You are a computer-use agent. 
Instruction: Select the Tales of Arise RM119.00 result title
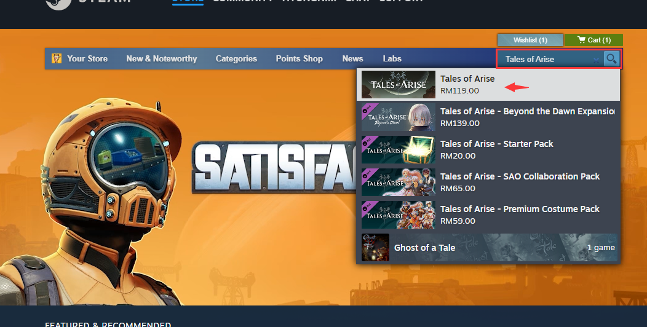tap(467, 78)
